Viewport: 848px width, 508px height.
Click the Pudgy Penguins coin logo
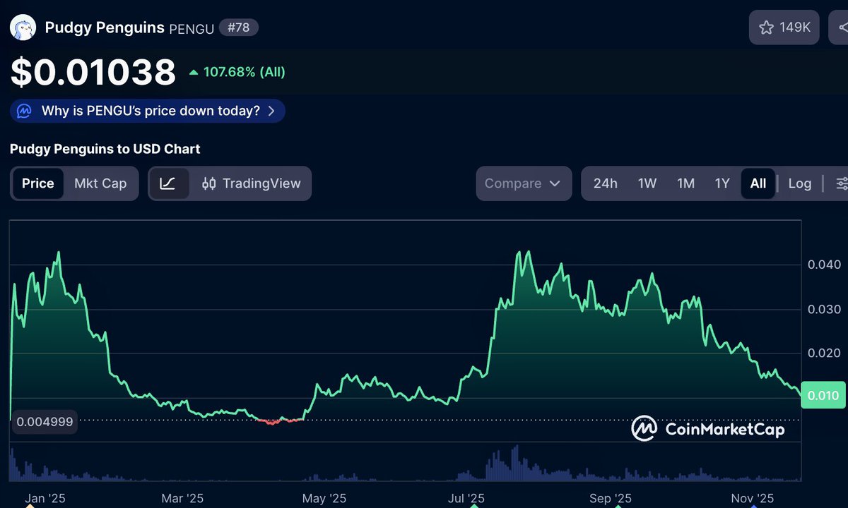(x=23, y=28)
